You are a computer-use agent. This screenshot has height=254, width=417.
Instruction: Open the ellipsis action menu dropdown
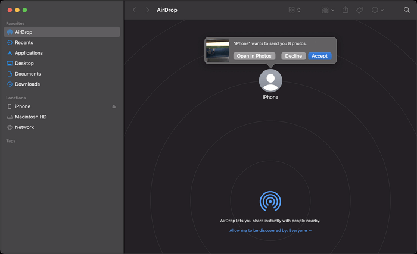point(377,10)
